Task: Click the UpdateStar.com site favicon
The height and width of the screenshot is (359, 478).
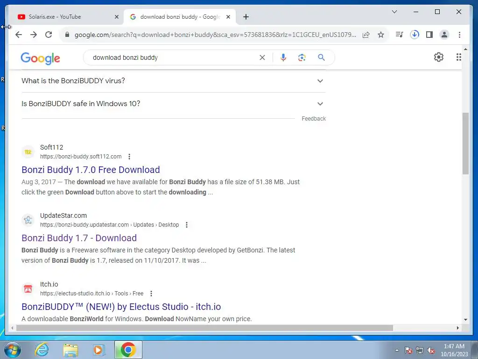Action: pyautogui.click(x=28, y=220)
